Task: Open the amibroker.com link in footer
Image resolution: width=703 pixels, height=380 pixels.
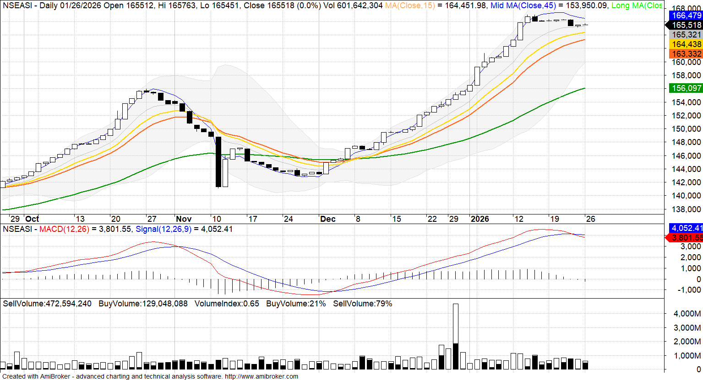Action: [261, 376]
